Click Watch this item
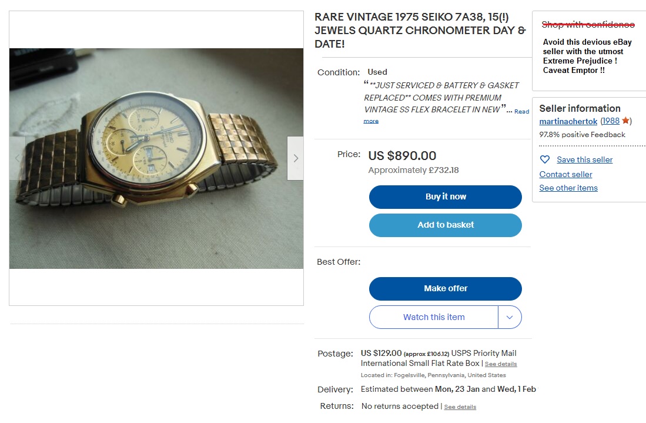Image resolution: width=646 pixels, height=423 pixels. point(433,317)
